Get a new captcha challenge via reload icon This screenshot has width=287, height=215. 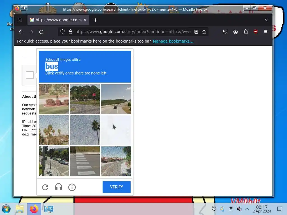45,187
